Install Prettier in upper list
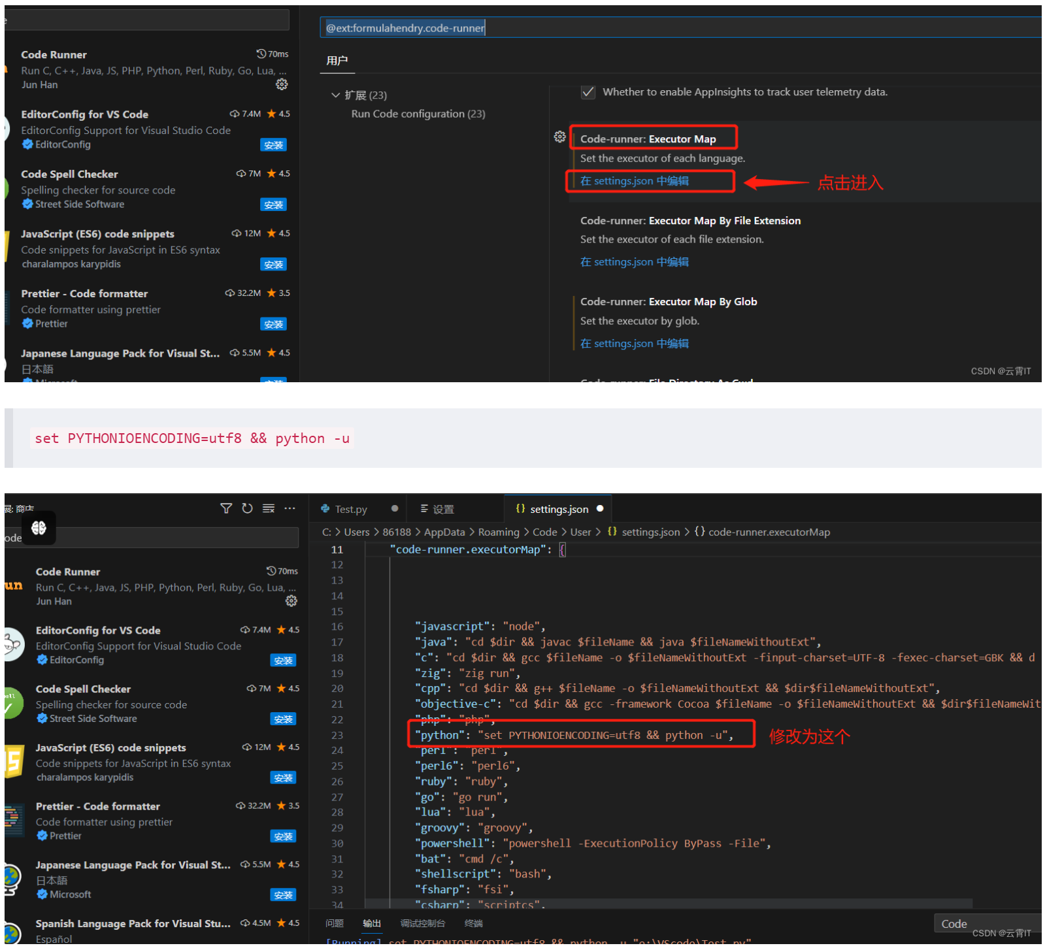Viewport: 1045px width, 950px height. [274, 325]
